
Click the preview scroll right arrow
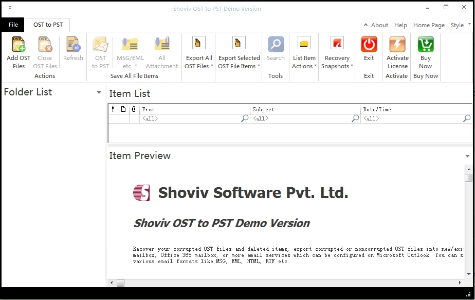pos(460,283)
